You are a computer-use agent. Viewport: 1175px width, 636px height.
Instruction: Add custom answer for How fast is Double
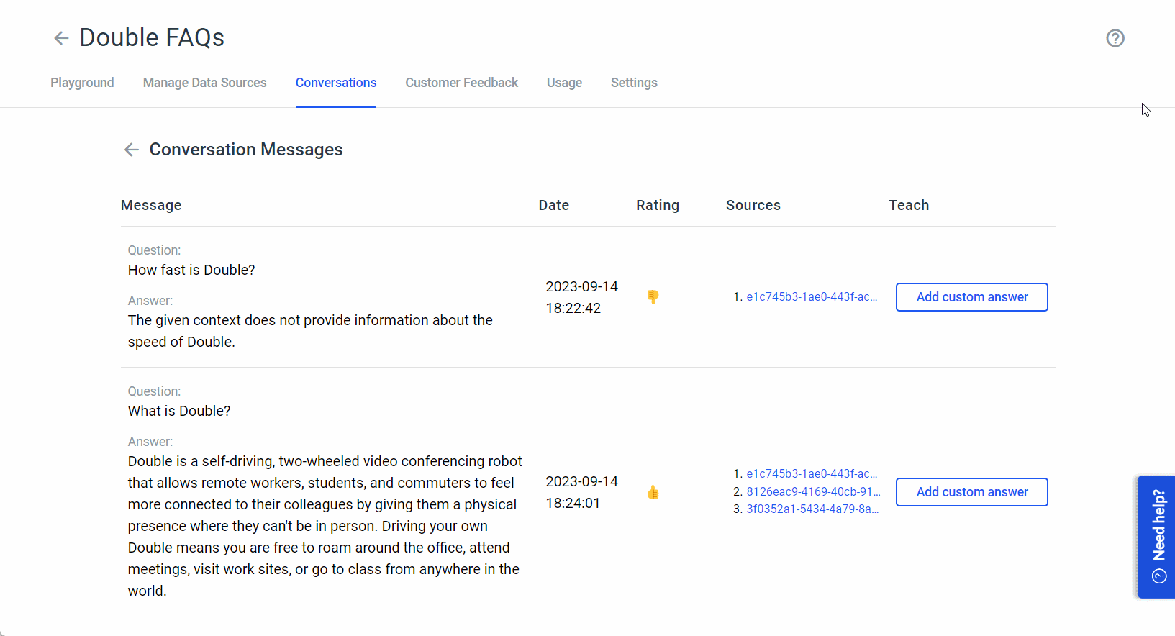pyautogui.click(x=972, y=297)
